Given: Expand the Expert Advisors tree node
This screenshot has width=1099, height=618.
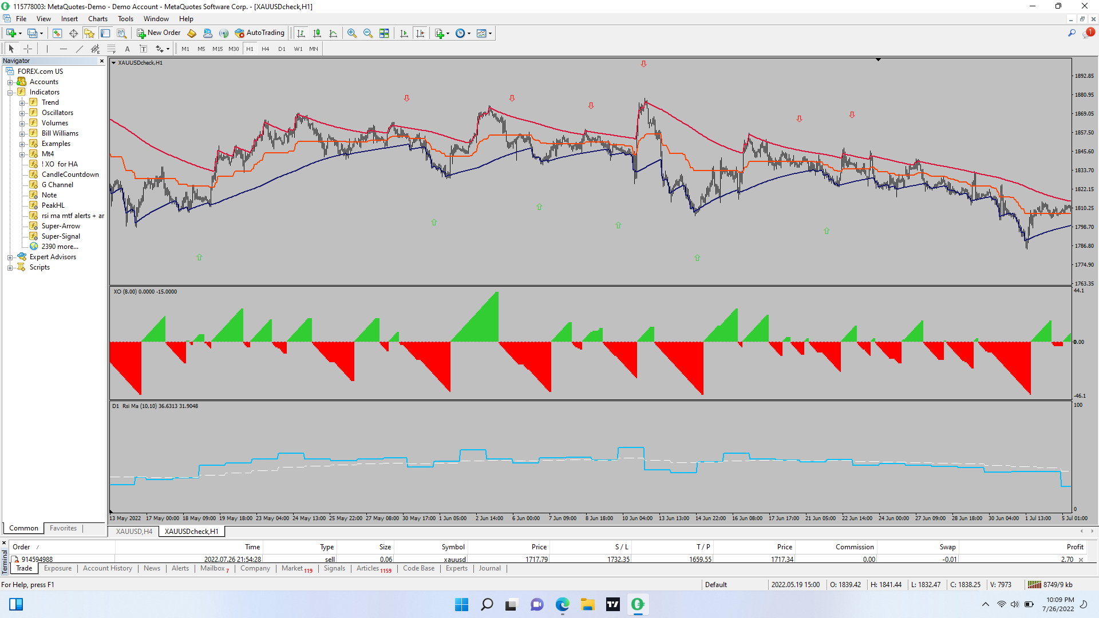Looking at the screenshot, I should [x=10, y=257].
